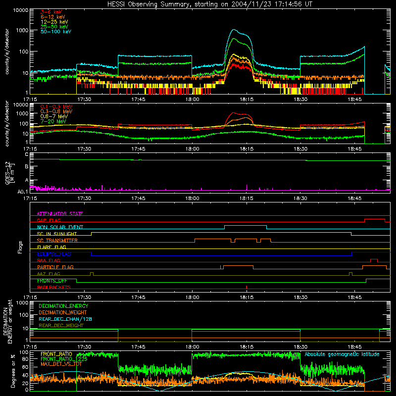Click the green FRONT_RATIO_1225 legend label

(64, 359)
